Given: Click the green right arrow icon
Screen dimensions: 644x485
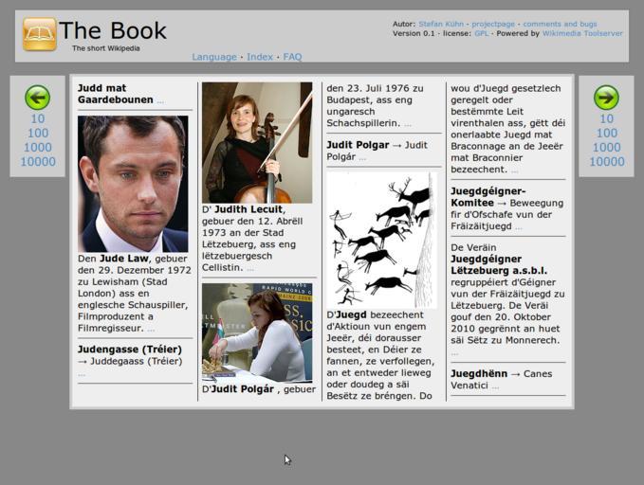Looking at the screenshot, I should pyautogui.click(x=606, y=97).
